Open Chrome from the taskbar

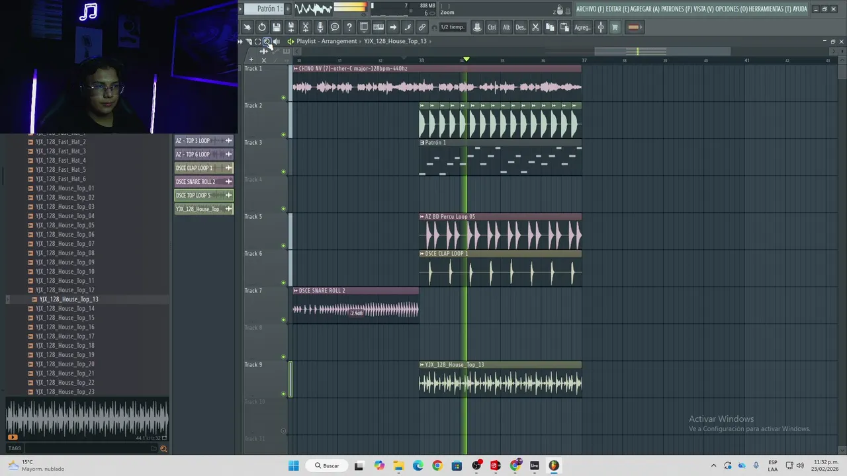tap(437, 465)
